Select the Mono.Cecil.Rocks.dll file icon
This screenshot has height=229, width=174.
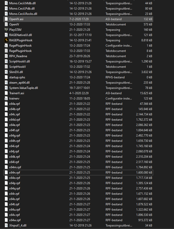point(6,14)
